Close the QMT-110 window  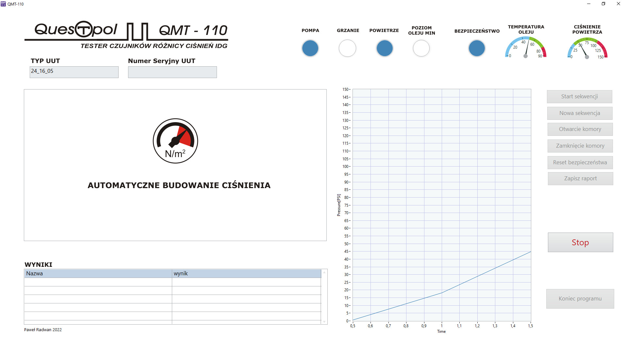[618, 4]
